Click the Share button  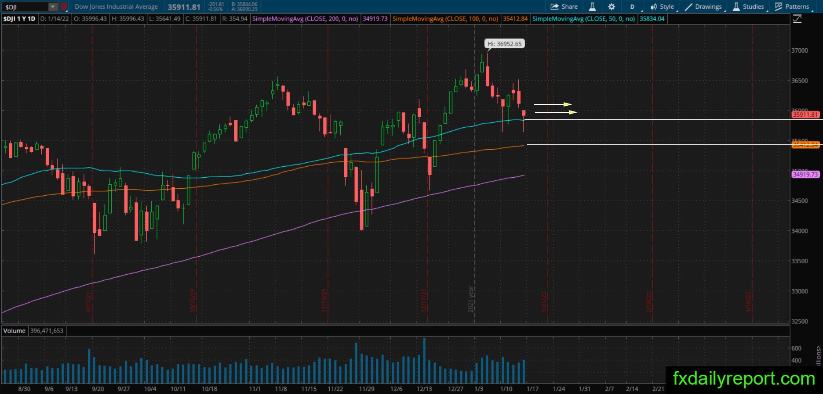[x=564, y=7]
